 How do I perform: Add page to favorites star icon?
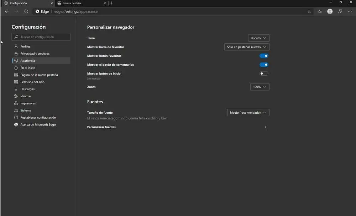point(309,11)
